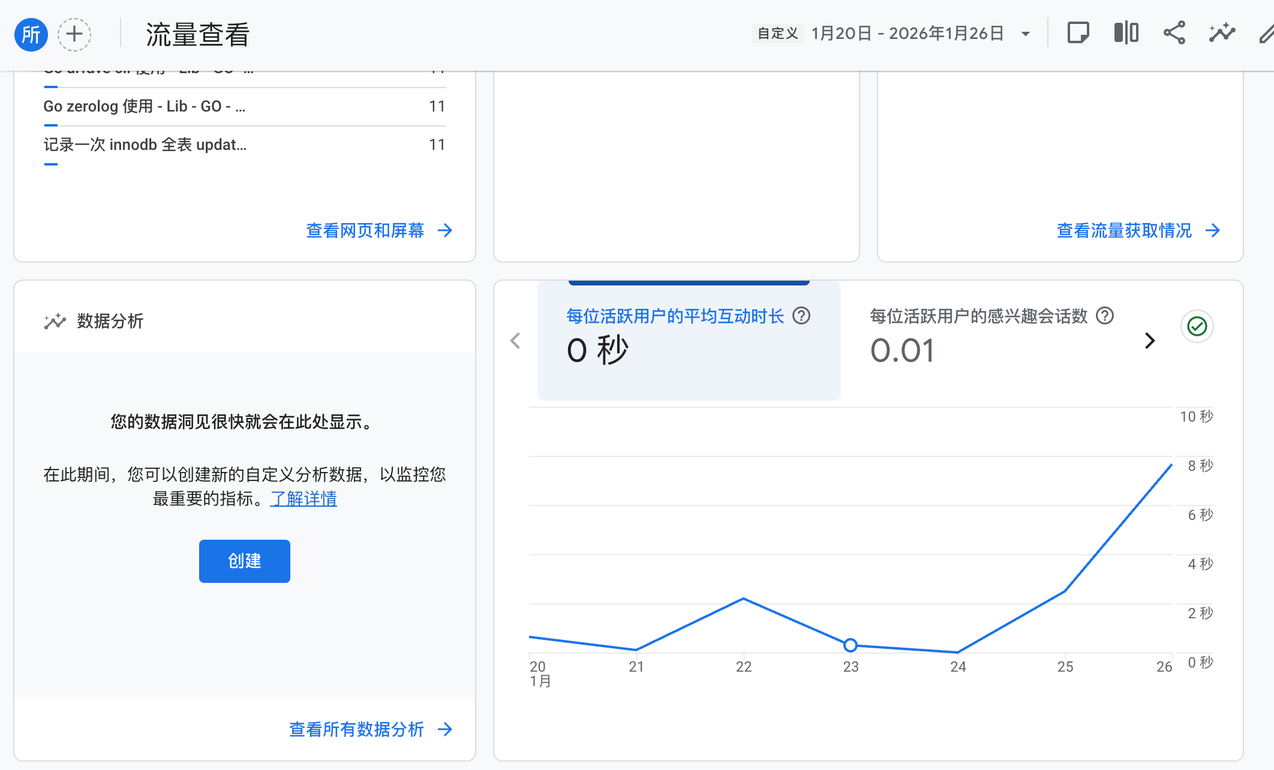The image size is (1274, 770).
Task: Expand the date range dropdown arrow
Action: point(1026,34)
